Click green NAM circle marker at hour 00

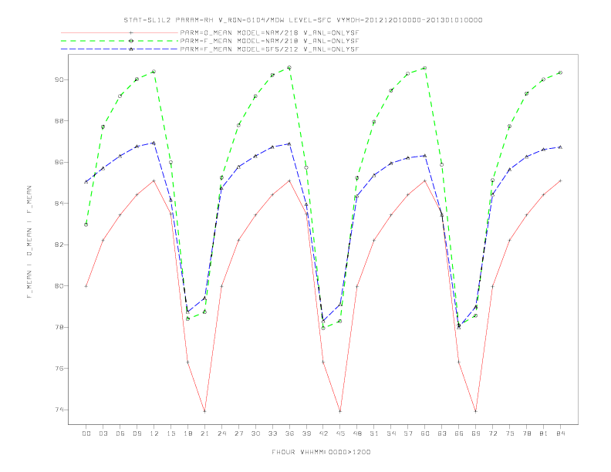point(86,224)
